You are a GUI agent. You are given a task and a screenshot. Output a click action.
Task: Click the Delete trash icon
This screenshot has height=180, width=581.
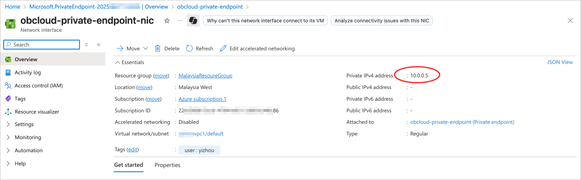pos(158,49)
